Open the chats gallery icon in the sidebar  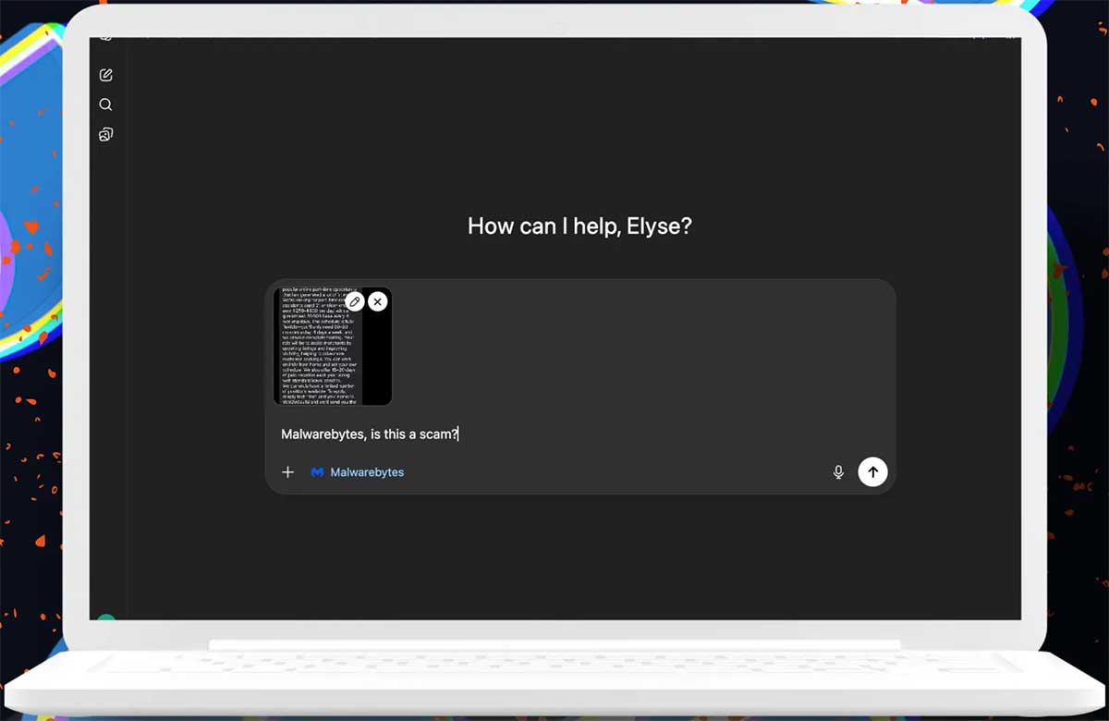coord(105,134)
